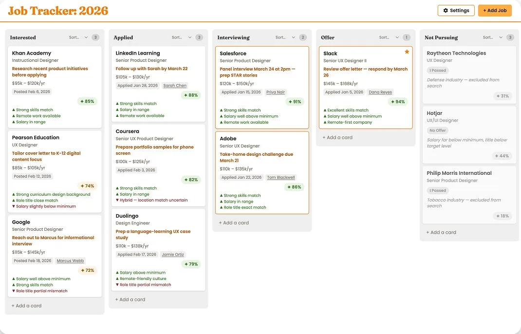Click the 82% match badge on Coursera

click(x=191, y=180)
